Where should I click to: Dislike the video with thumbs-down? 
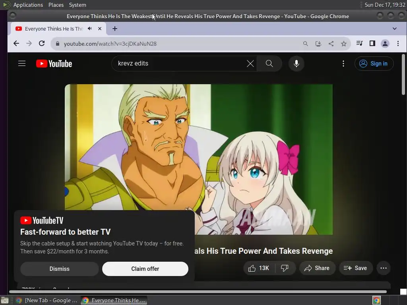pos(285,268)
